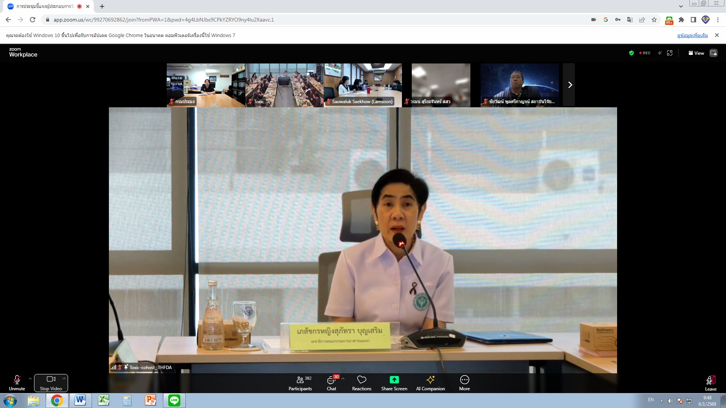
Task: Open the View layout menu
Action: click(x=696, y=53)
